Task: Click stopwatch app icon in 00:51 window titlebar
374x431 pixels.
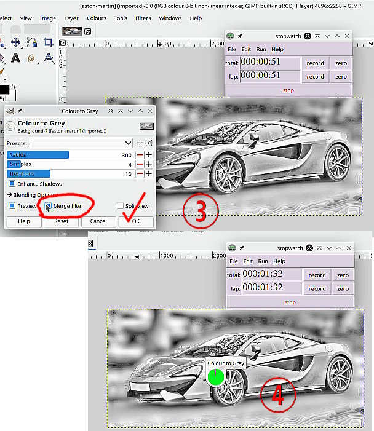Action: pyautogui.click(x=230, y=36)
